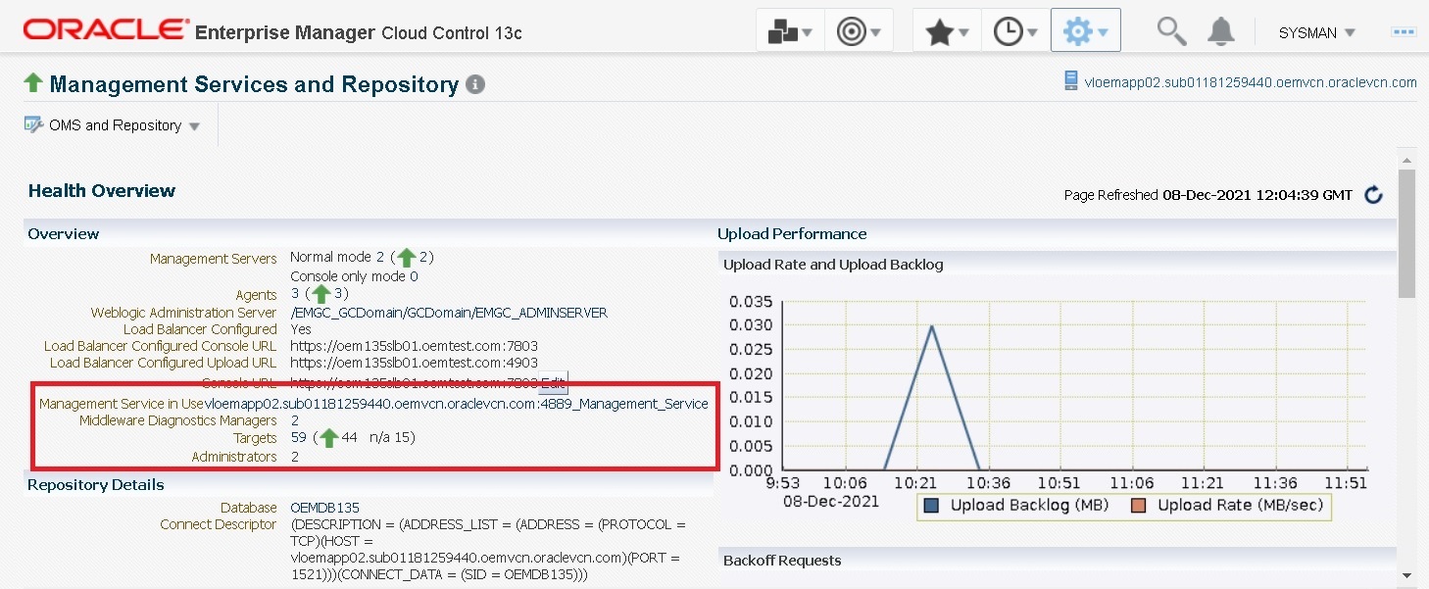The image size is (1429, 589).
Task: Open the Setup gear menu
Action: coord(1085,31)
